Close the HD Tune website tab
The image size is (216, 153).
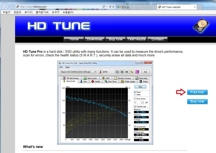[x=195, y=7]
